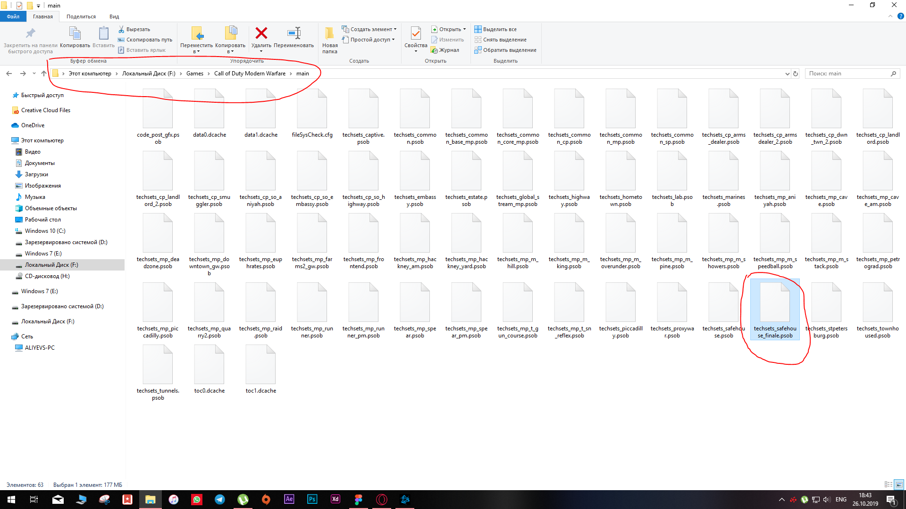Screen dimensions: 906x509
Task: Switch to details list view toggle
Action: (x=888, y=484)
